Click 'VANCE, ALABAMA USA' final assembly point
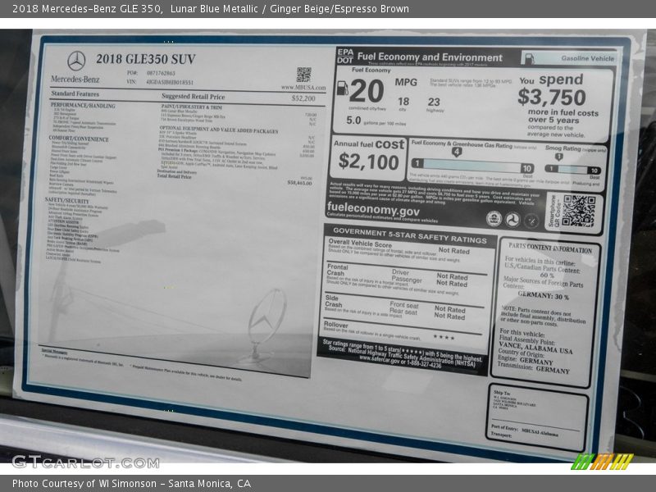 click(x=535, y=348)
